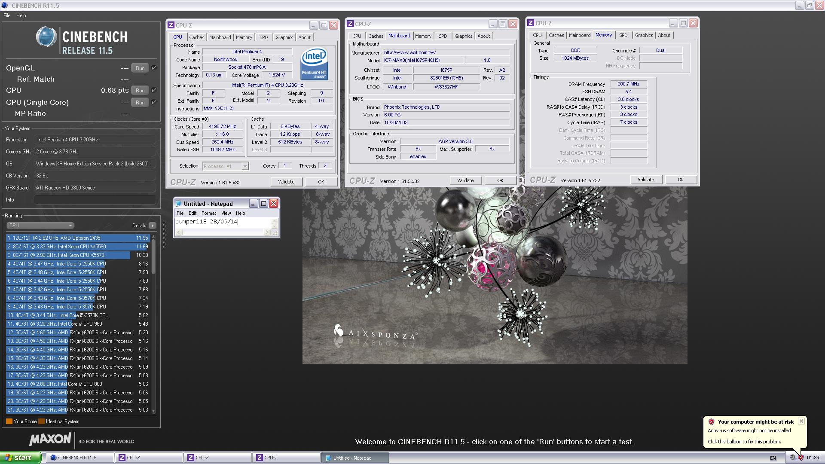Click the Notepad icon in title bar
This screenshot has height=464, width=825.
pyautogui.click(x=179, y=204)
